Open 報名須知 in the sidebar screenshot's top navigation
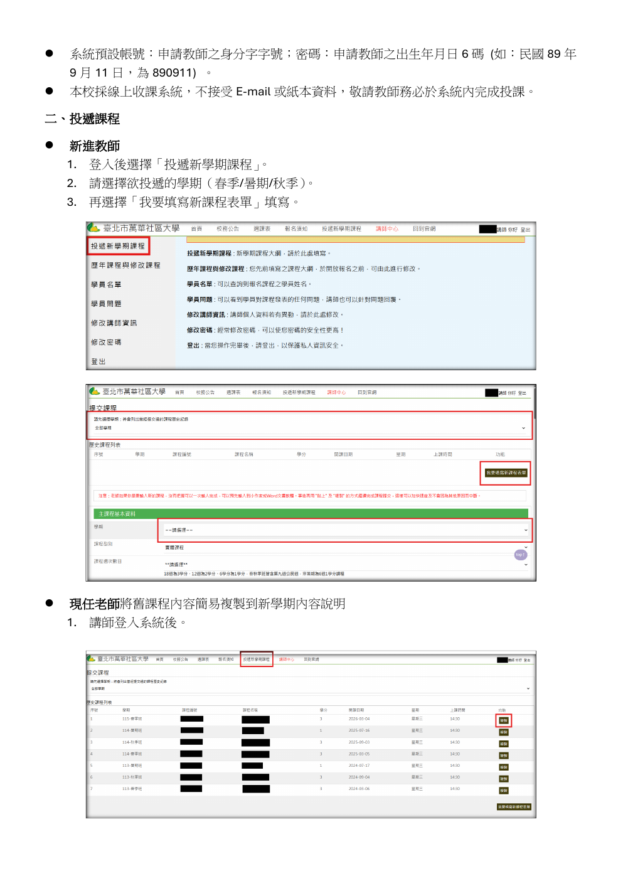Screen dimensions: 623x881 pyautogui.click(x=296, y=229)
